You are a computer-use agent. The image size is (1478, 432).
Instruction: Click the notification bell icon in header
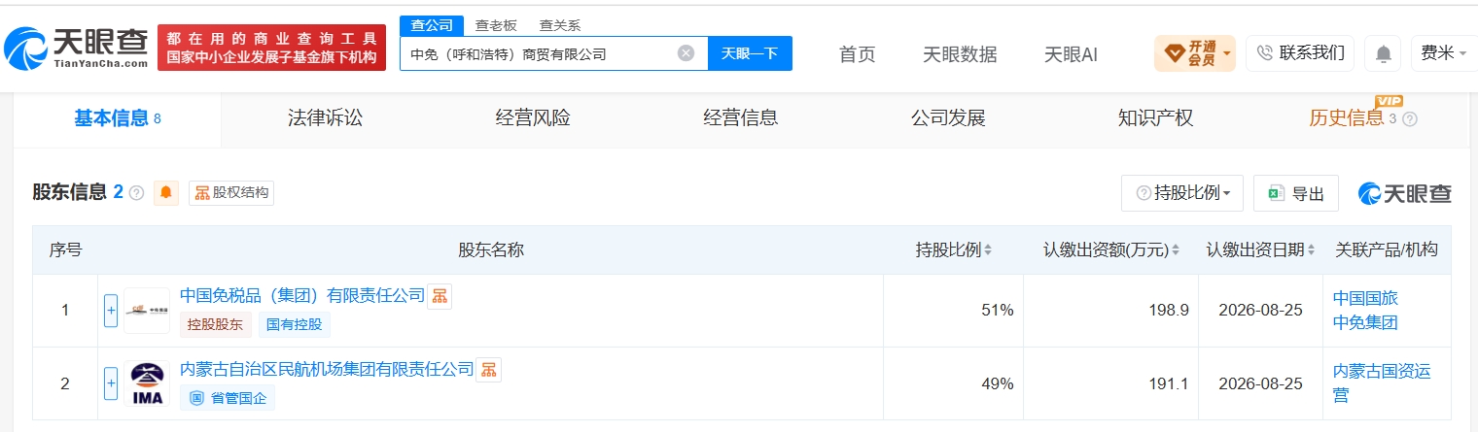[1382, 53]
